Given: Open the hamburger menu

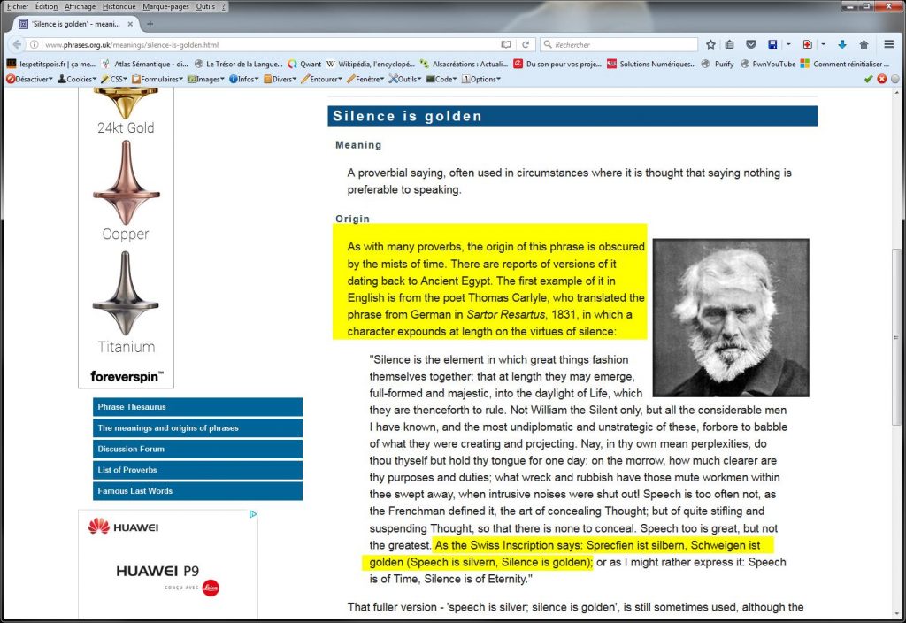Looking at the screenshot, I should point(889,44).
